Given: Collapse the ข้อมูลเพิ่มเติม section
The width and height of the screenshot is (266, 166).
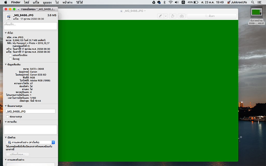Looking at the screenshot, I should tap(6, 65).
